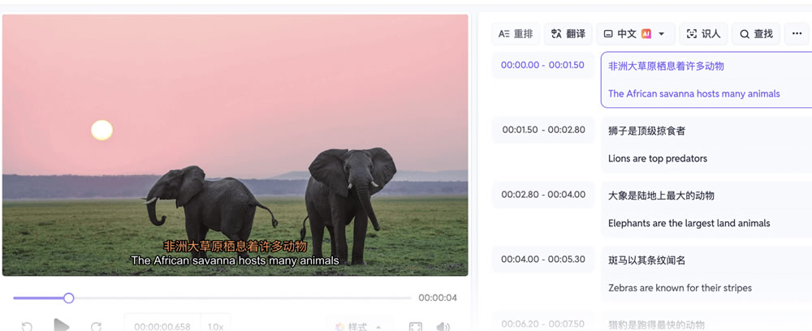Screen dimensions: 812x331
Task: Toggle fullscreen video view
Action: (415, 327)
